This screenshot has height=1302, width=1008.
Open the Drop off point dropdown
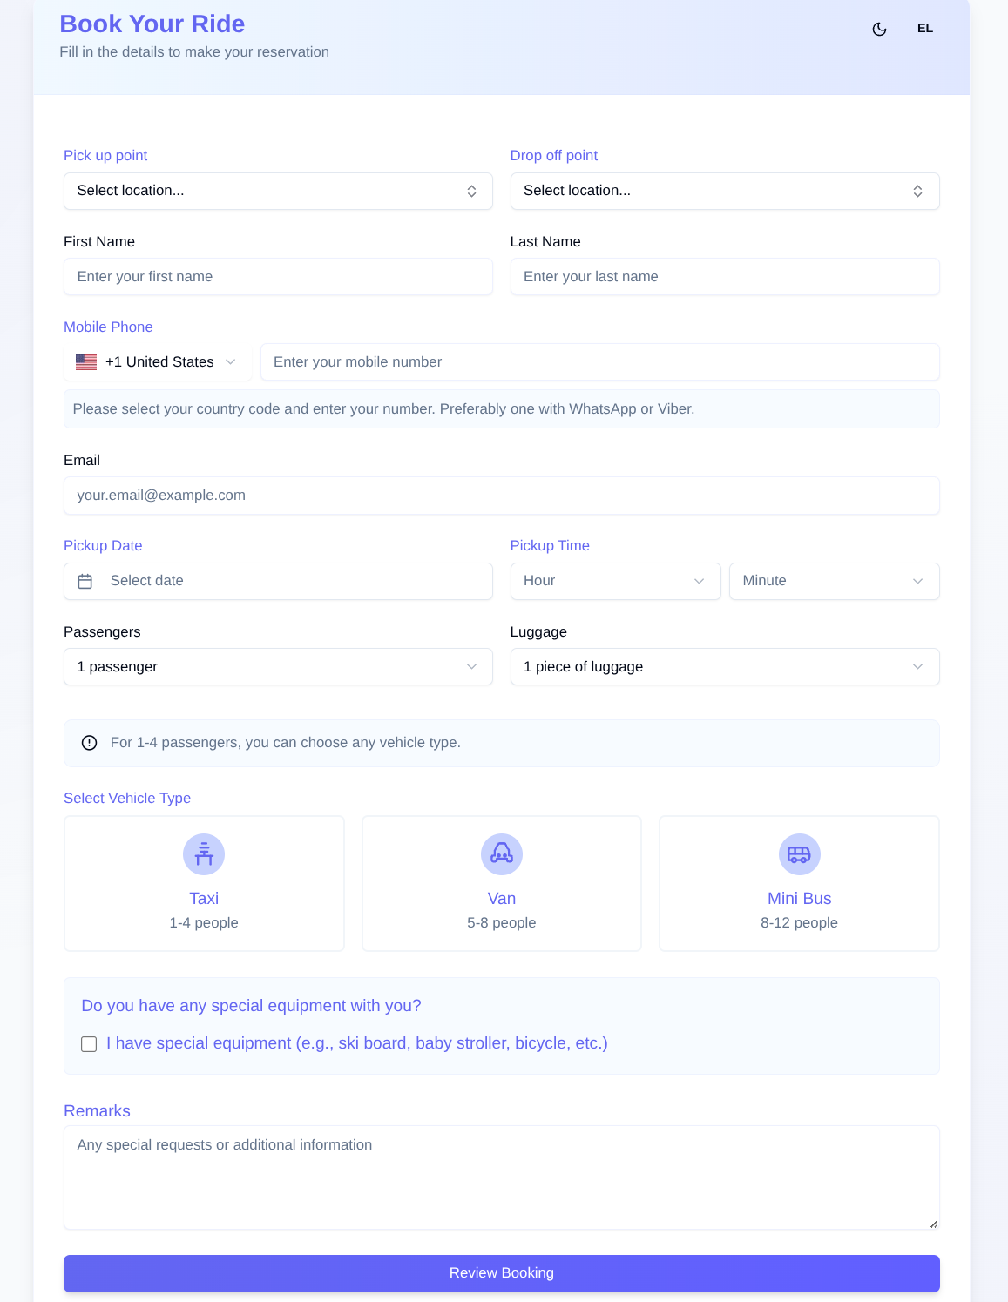[724, 191]
